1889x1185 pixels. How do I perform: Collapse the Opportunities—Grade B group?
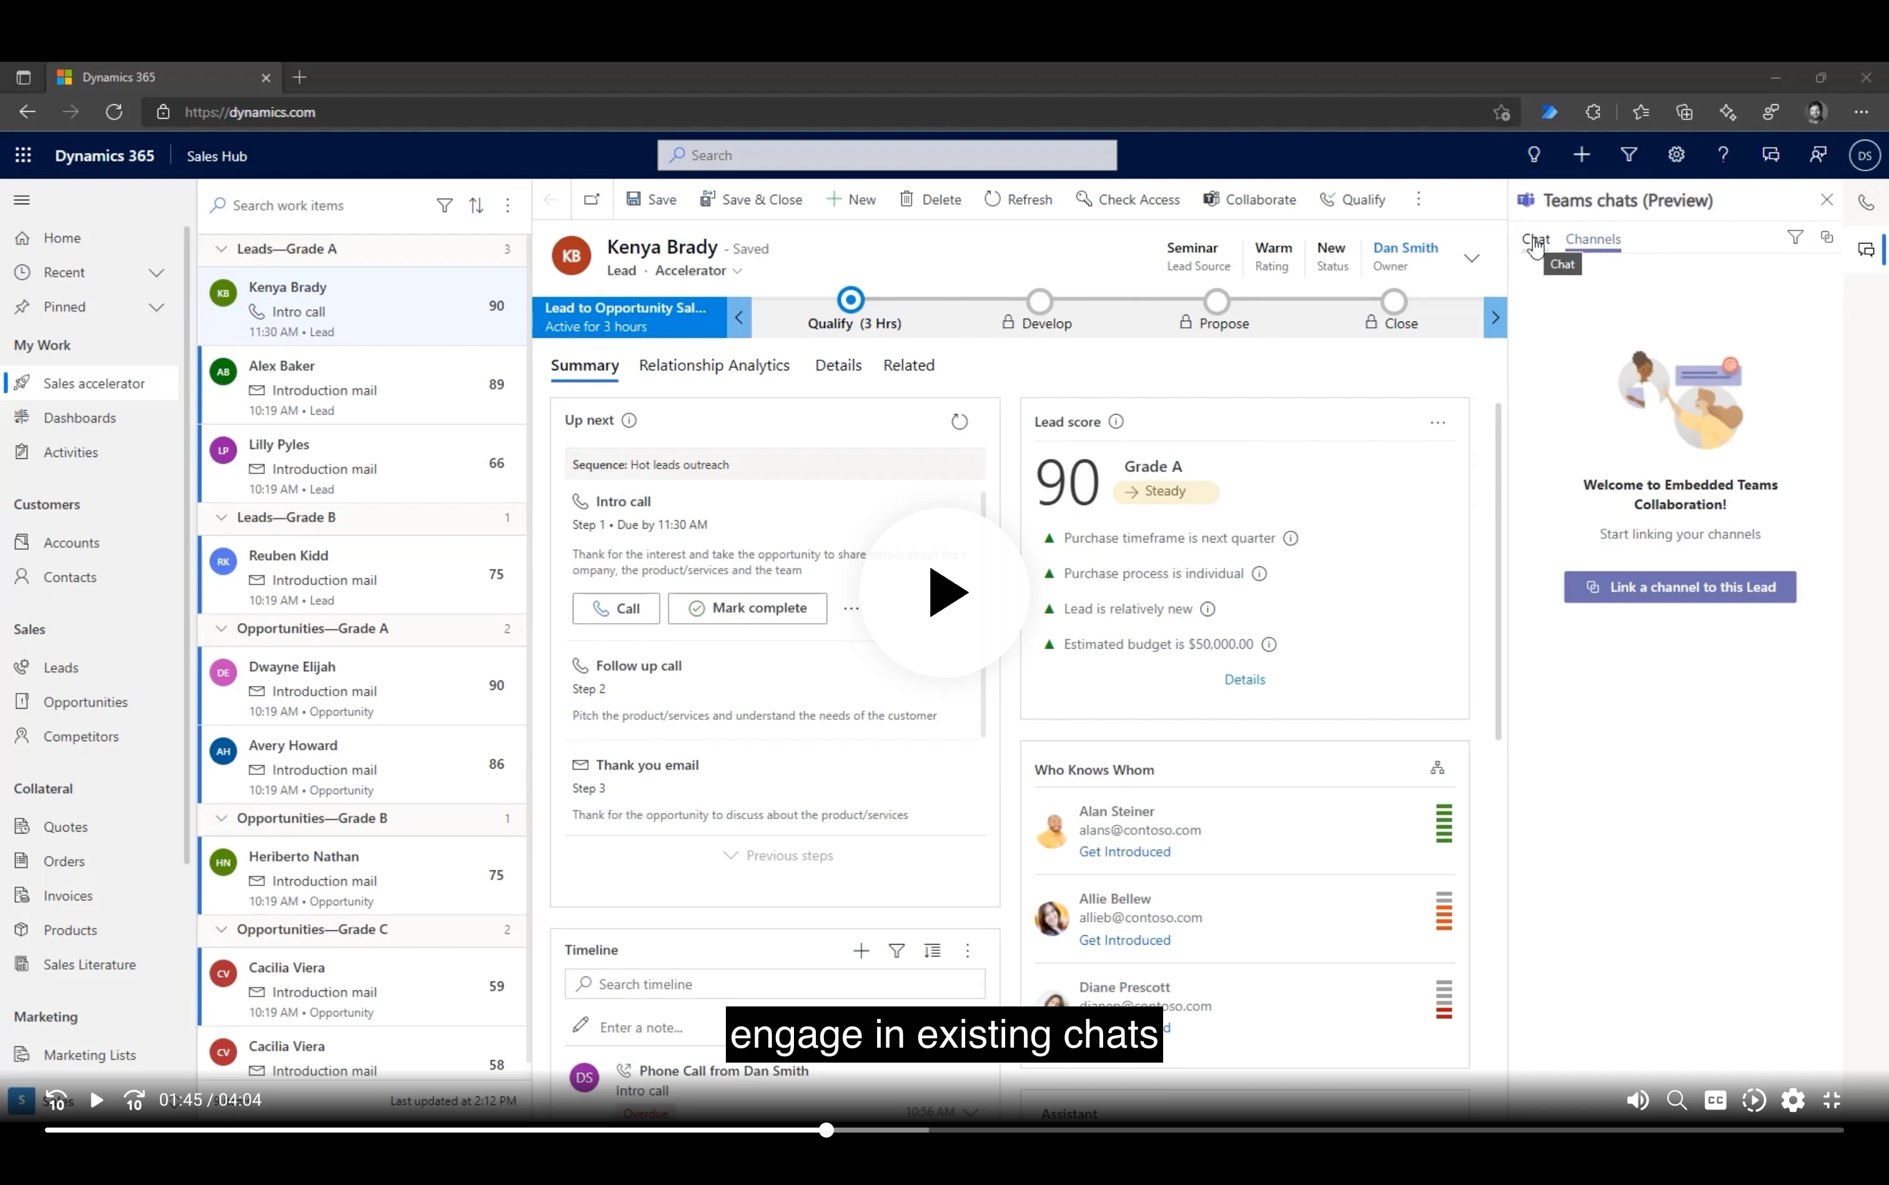click(221, 819)
